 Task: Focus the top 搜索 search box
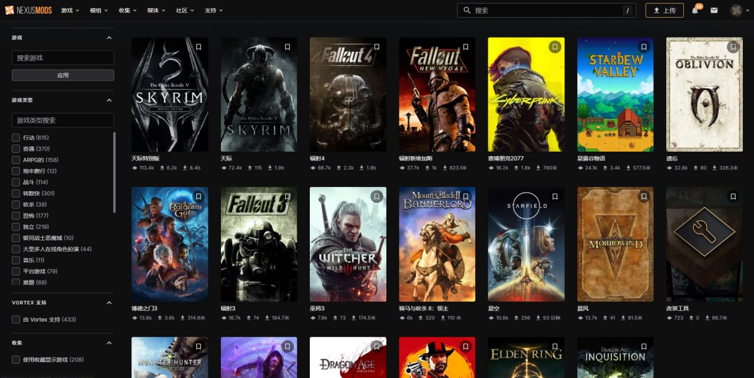point(547,10)
